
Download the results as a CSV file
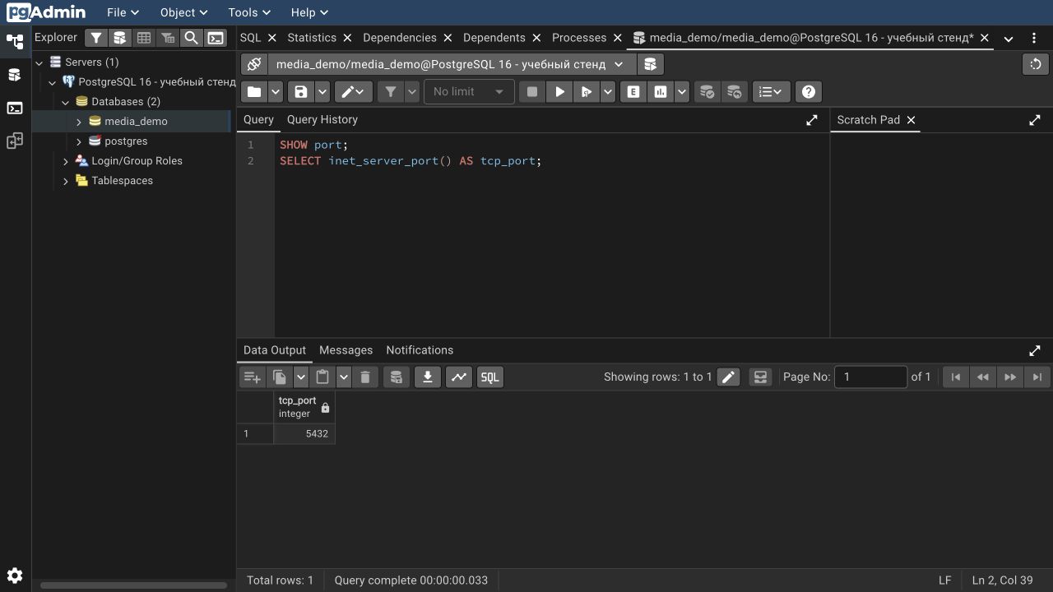[x=428, y=377]
